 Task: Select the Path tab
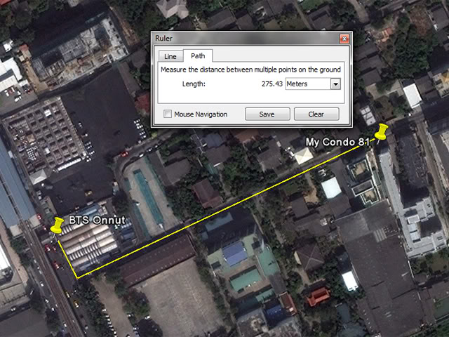click(x=198, y=55)
